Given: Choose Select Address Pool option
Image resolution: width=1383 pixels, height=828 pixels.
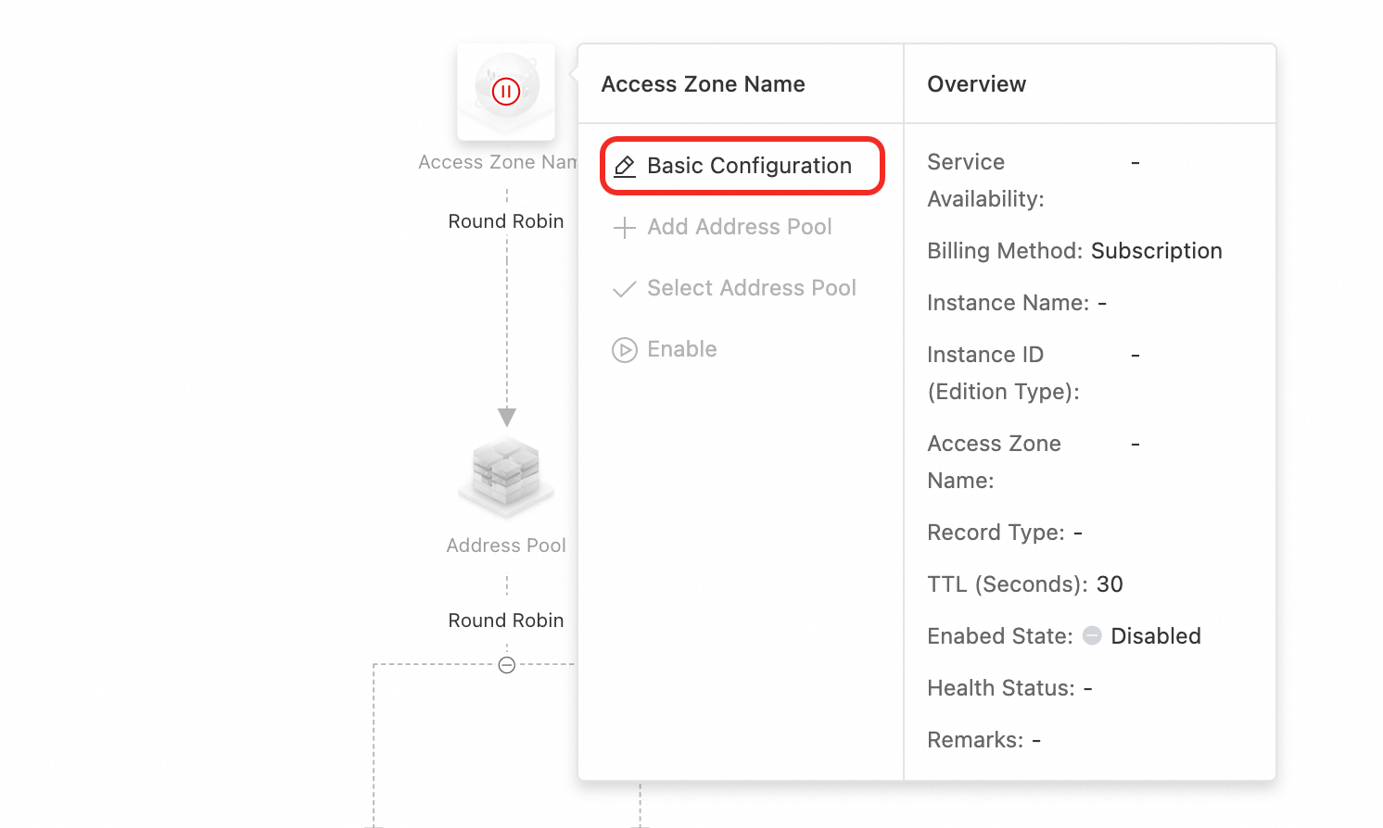Looking at the screenshot, I should pos(734,288).
